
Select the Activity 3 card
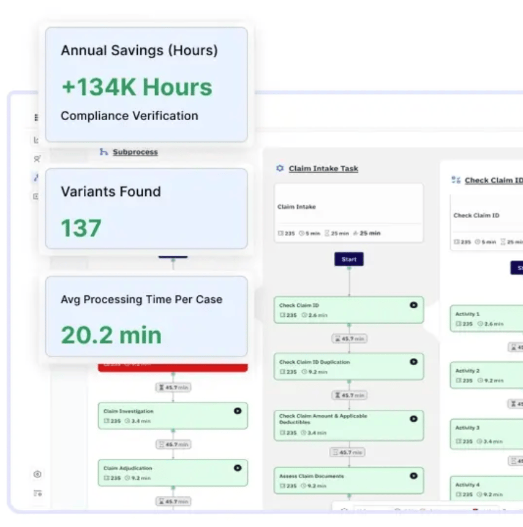pos(486,434)
